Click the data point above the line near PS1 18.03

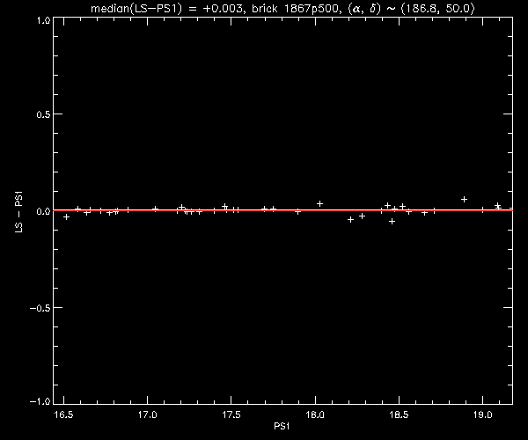point(320,203)
